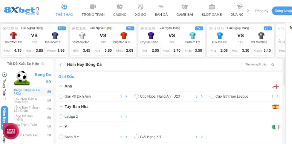Open the 2022 World Cup badge

coord(11,131)
